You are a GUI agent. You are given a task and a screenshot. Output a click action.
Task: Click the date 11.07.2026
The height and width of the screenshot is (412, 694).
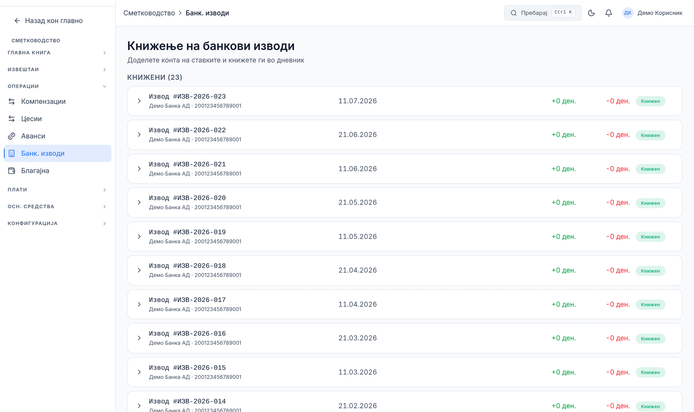click(x=357, y=101)
